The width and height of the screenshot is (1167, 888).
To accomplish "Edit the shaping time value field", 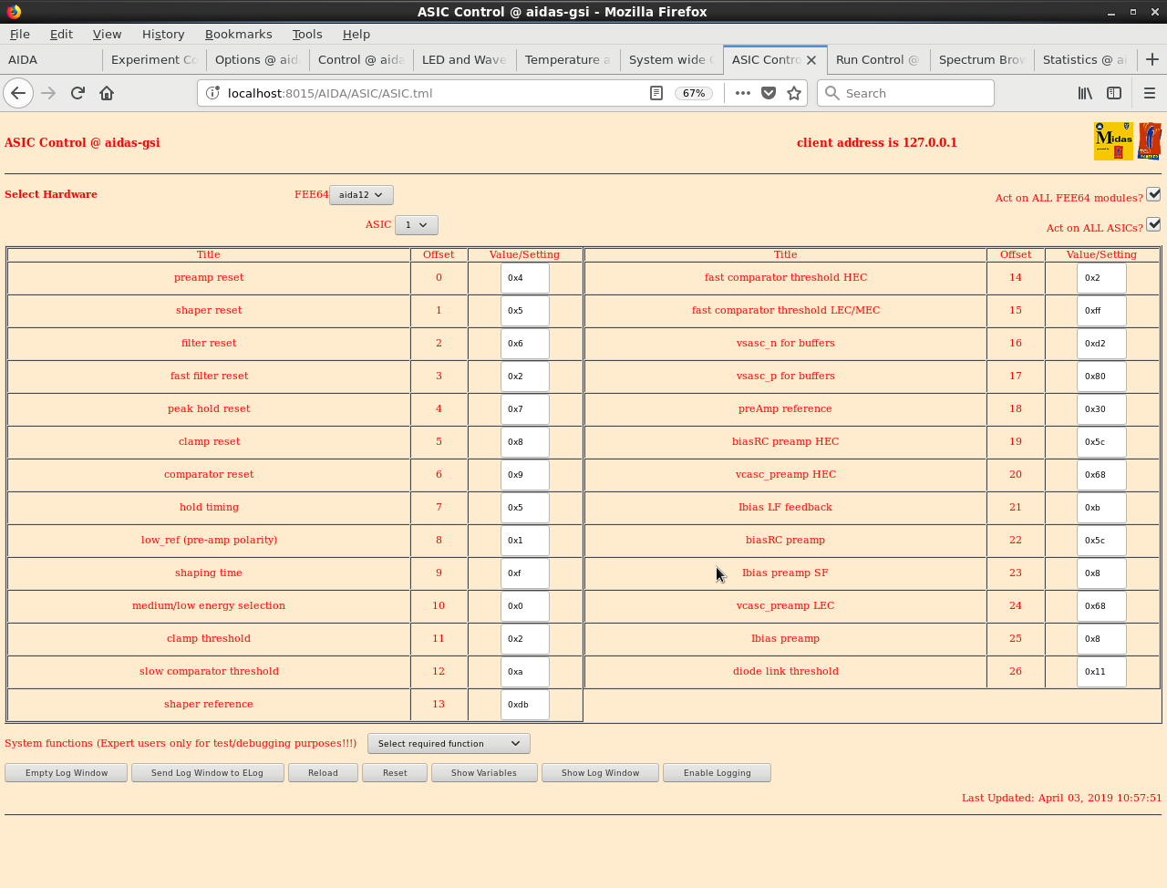I will 525,573.
